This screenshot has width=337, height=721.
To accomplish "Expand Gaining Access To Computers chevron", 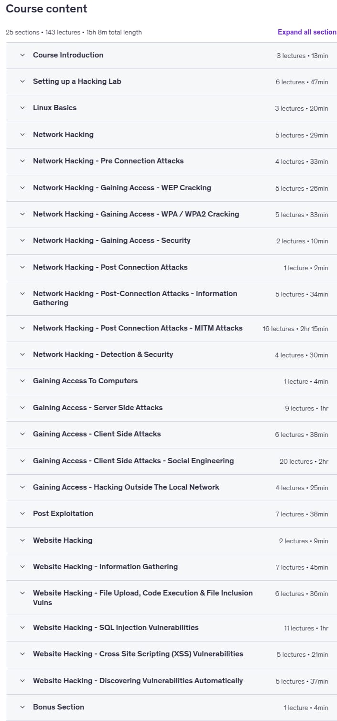I will 22,381.
